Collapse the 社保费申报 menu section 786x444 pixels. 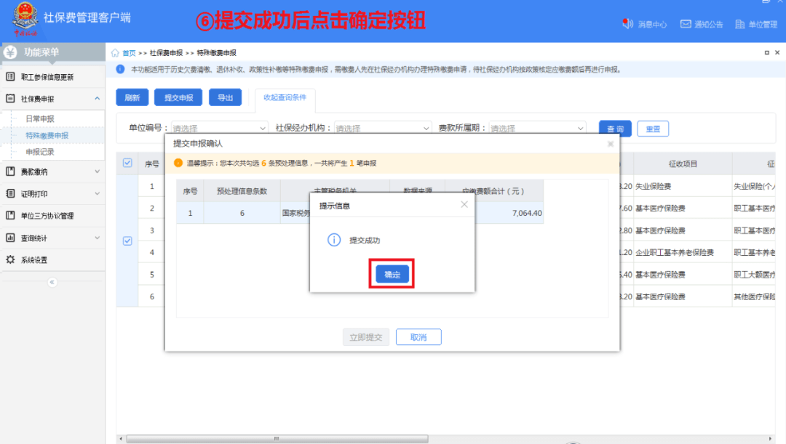[x=51, y=97]
